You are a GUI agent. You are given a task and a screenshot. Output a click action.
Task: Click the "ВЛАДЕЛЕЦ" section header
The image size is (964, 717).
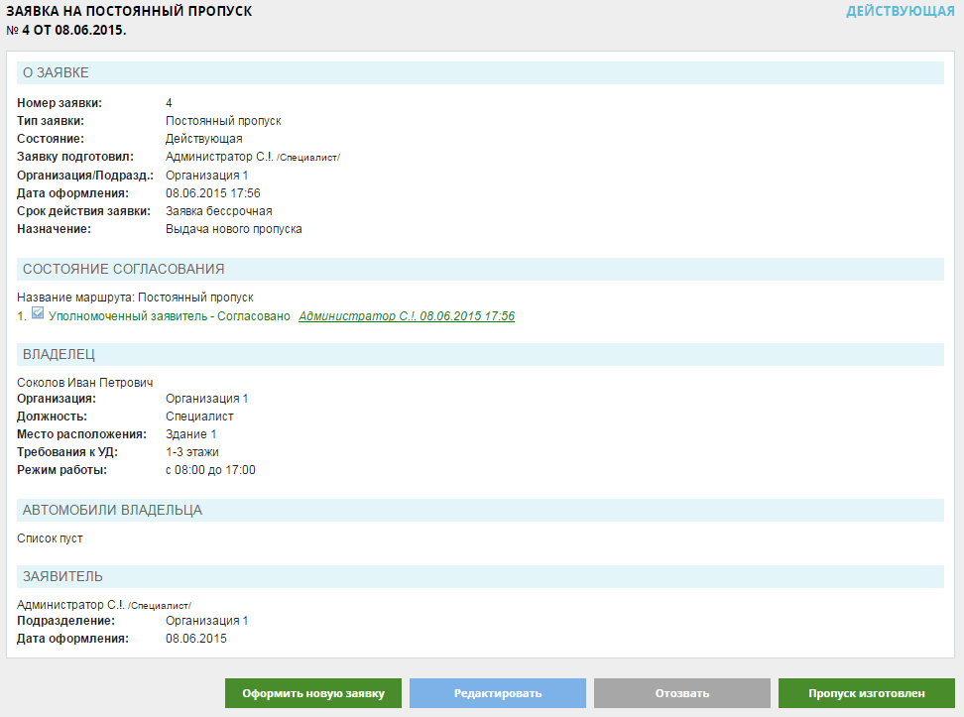click(x=59, y=354)
